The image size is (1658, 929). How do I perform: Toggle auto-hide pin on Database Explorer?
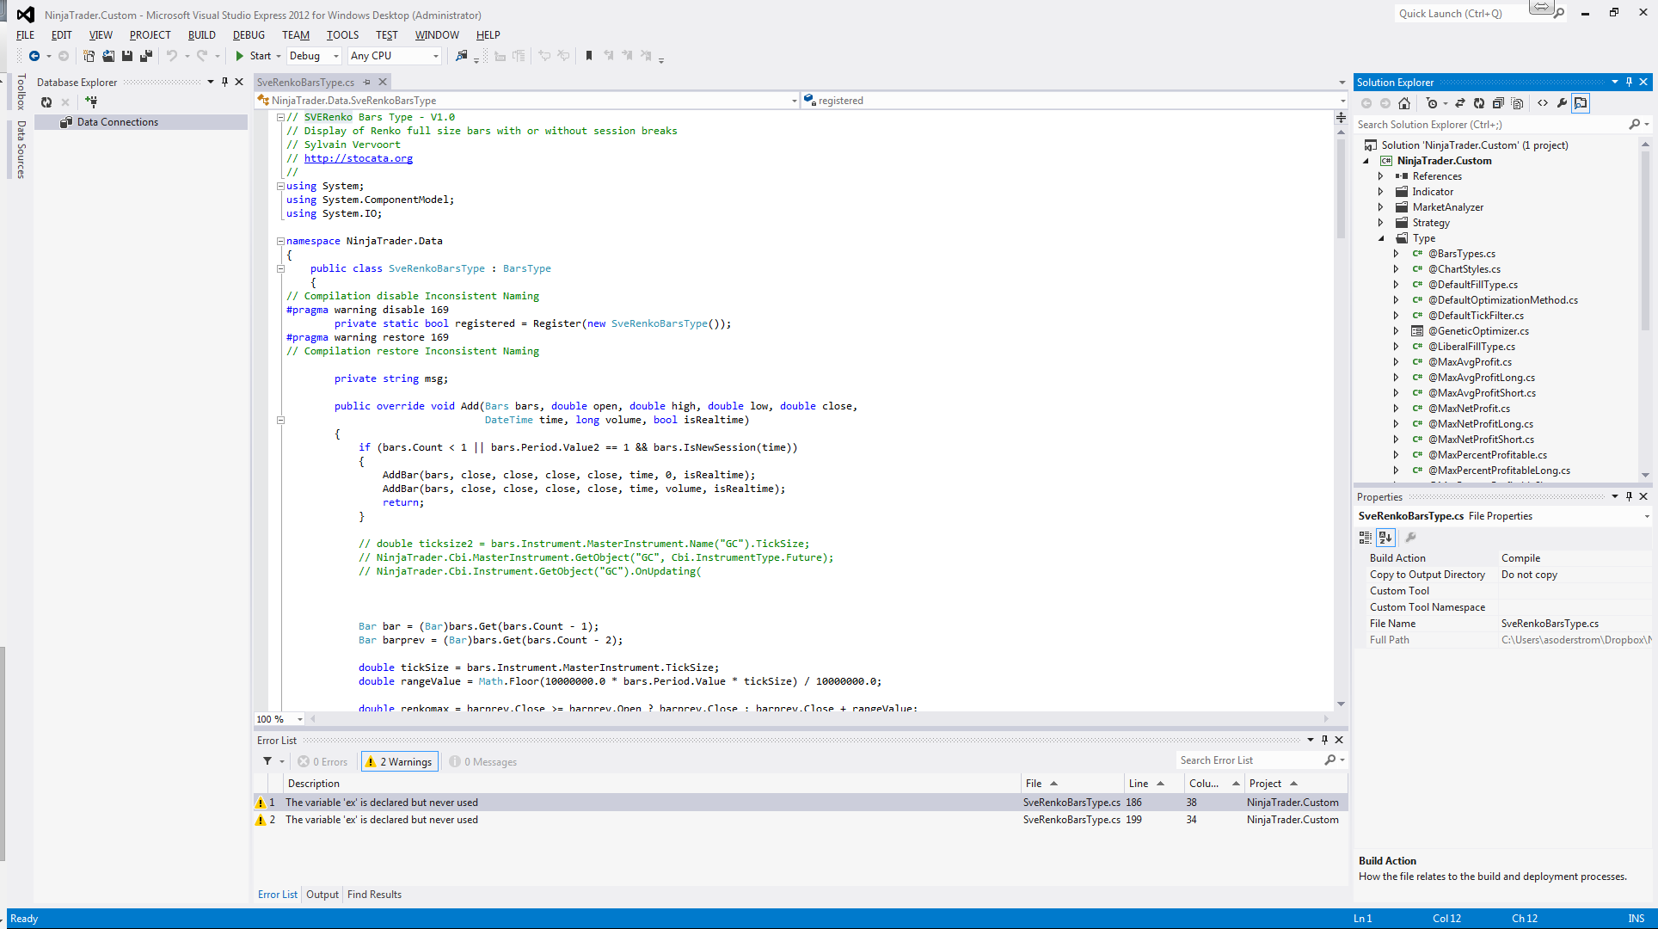(225, 83)
